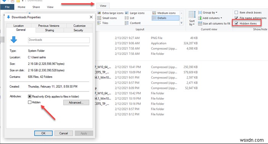Open the File ribbon tab

click(x=7, y=7)
